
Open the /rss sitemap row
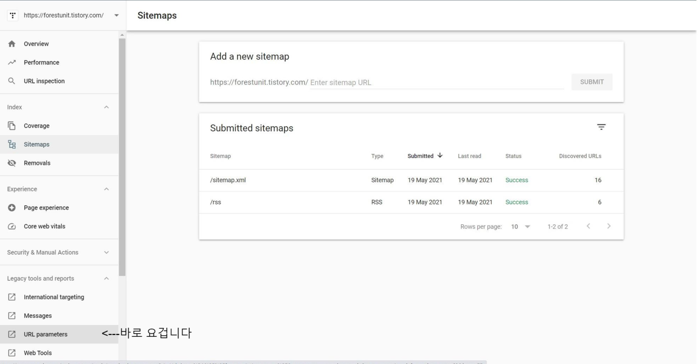pos(411,202)
